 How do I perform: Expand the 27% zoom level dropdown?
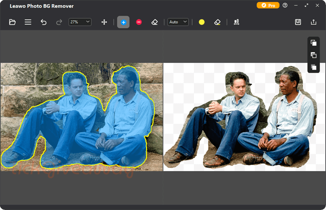tap(80, 22)
